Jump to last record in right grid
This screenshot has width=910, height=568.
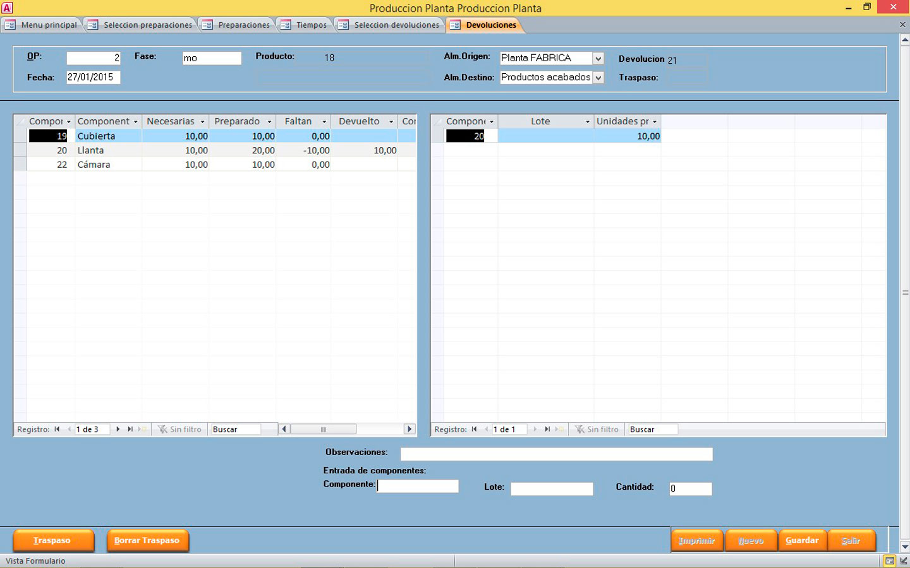[x=547, y=429]
